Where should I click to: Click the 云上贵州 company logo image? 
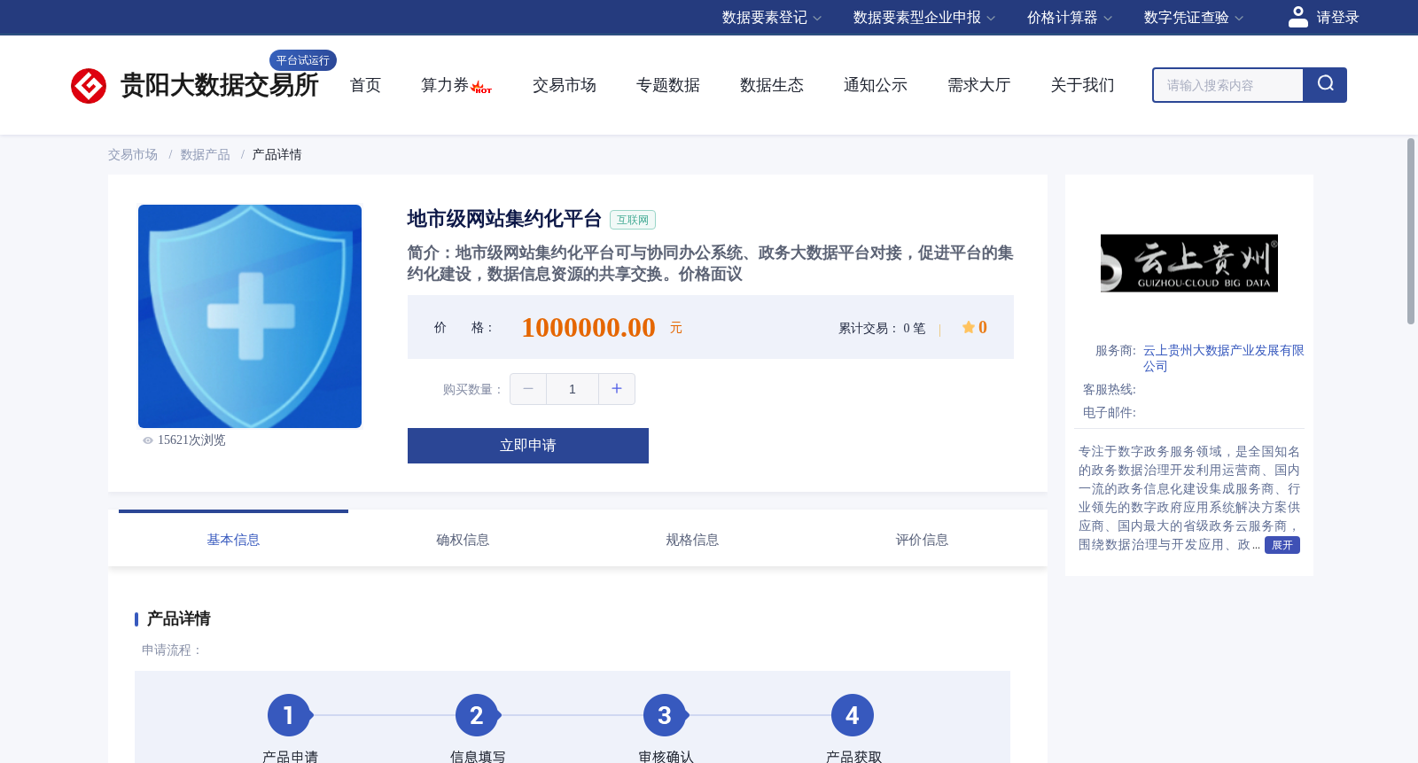coord(1189,263)
